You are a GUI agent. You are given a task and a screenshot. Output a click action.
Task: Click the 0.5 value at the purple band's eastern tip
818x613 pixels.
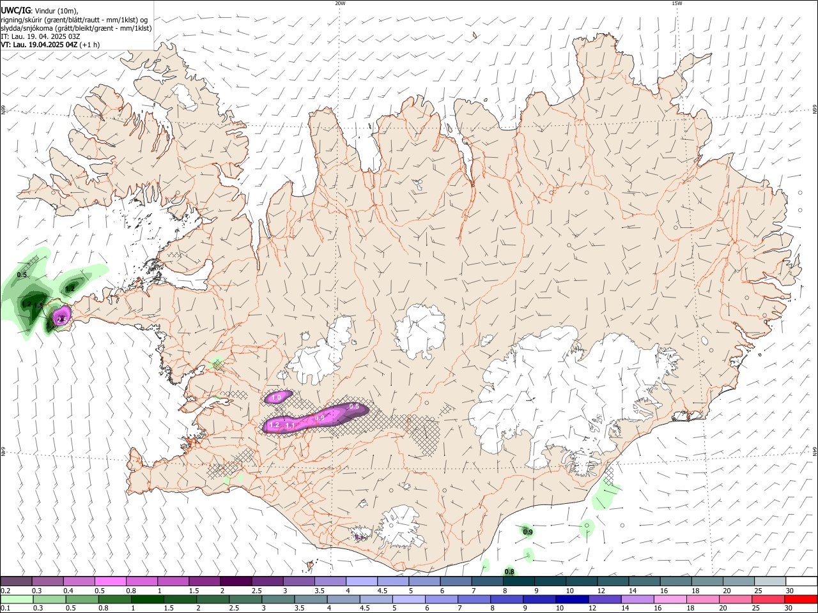[353, 407]
